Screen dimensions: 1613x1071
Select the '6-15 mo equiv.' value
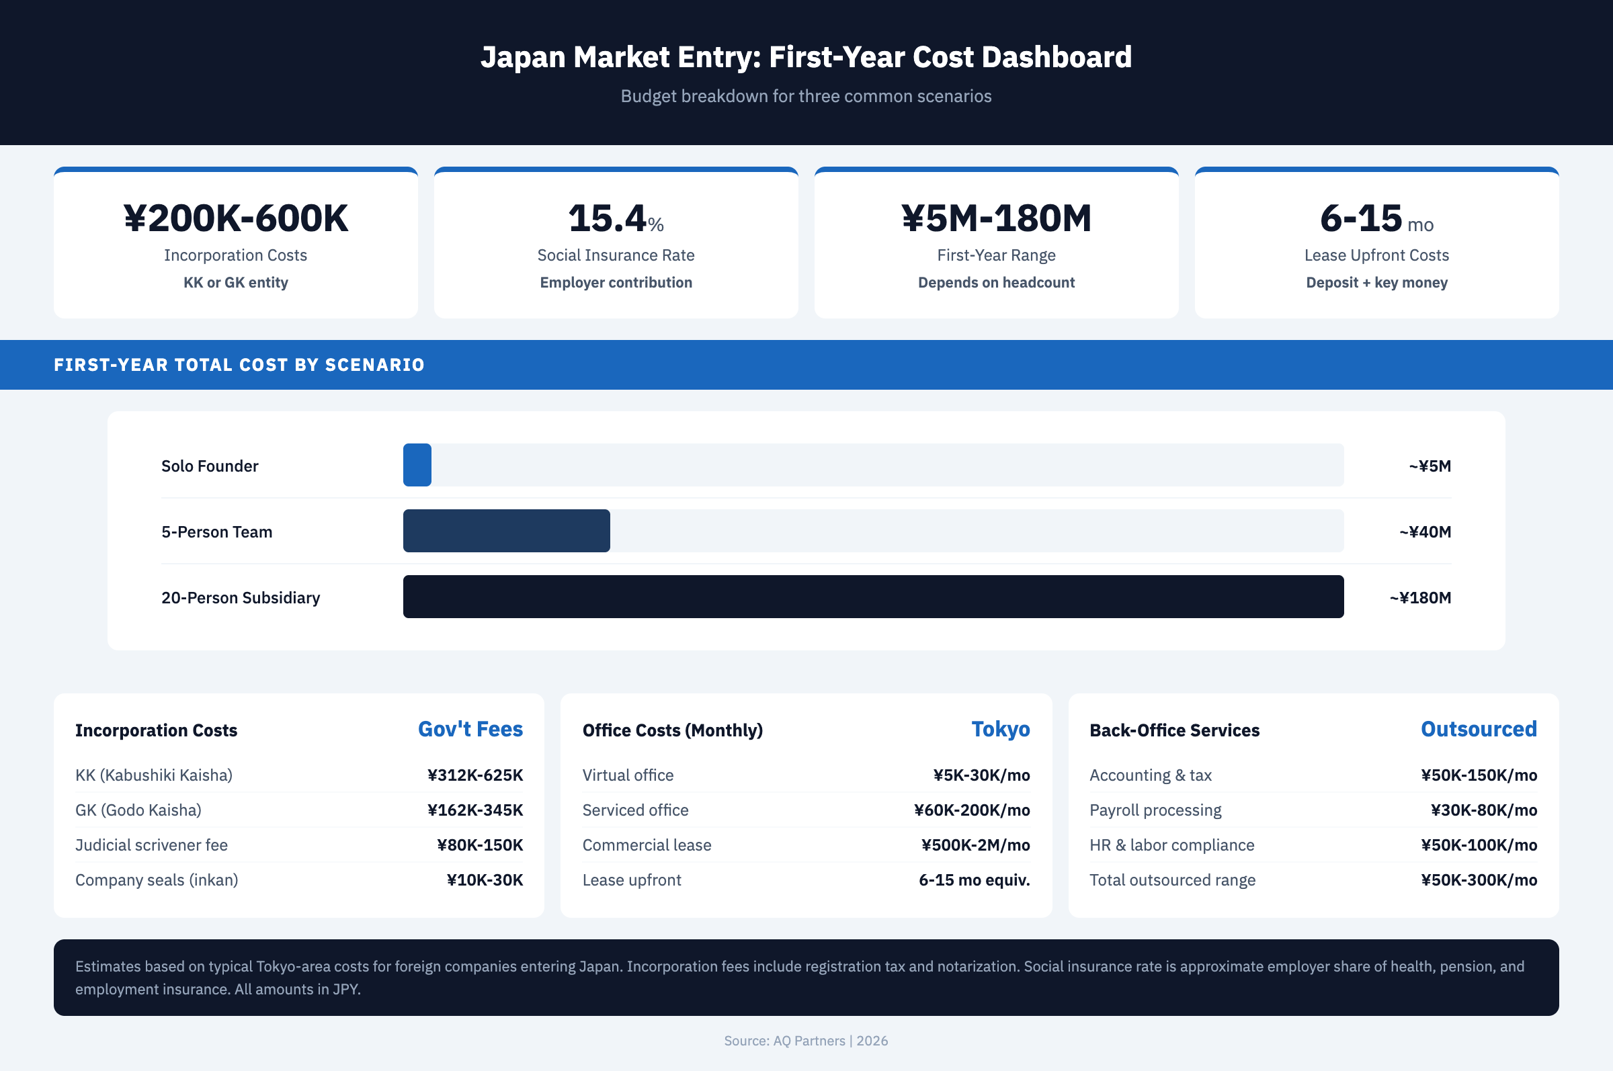click(x=975, y=880)
